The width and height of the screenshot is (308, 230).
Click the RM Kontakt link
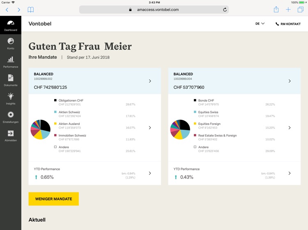[288, 24]
